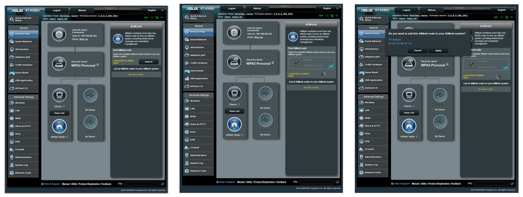Open View List under Clients, first screenshot
Viewport: 523px width, 197px height.
pyautogui.click(x=60, y=113)
